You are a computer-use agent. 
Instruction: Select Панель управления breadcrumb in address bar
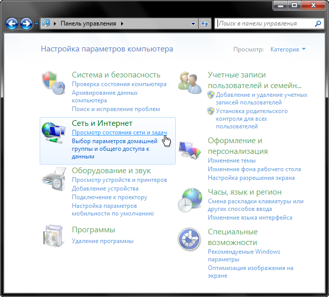[x=88, y=23]
